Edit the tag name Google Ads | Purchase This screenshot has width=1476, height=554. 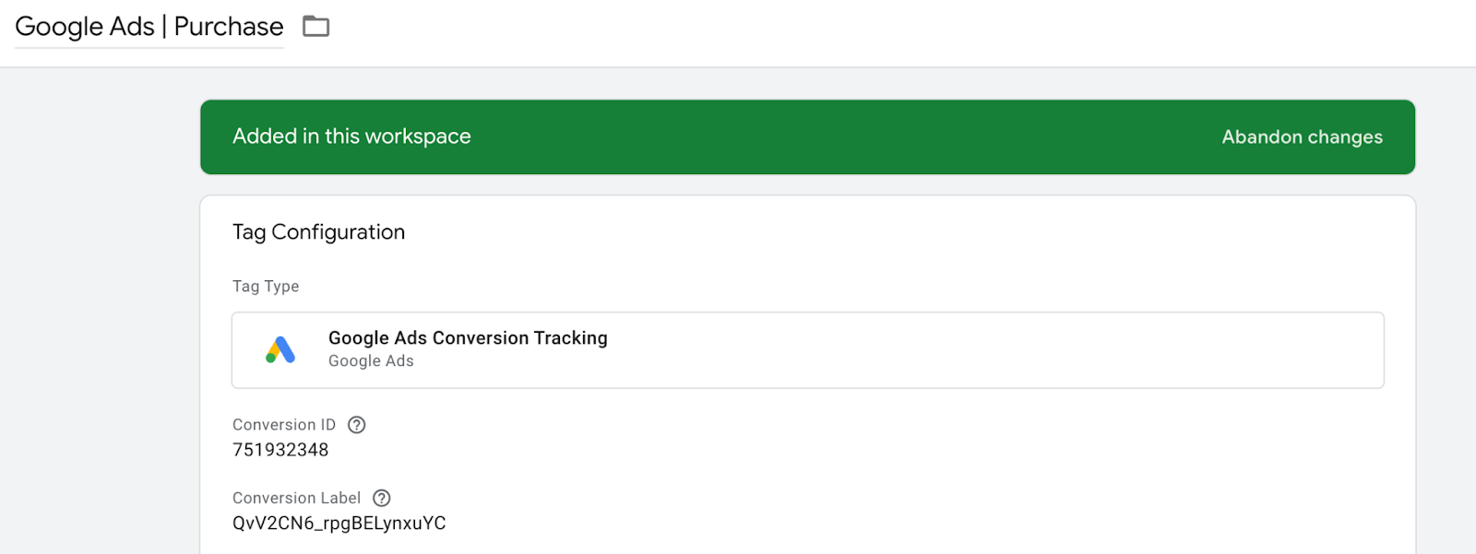tap(149, 27)
